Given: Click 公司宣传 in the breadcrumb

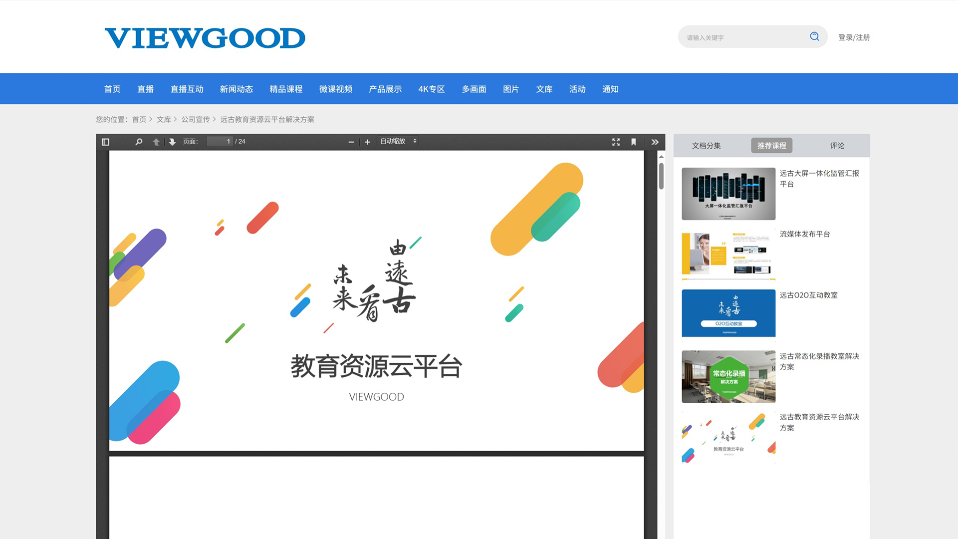Looking at the screenshot, I should (196, 119).
